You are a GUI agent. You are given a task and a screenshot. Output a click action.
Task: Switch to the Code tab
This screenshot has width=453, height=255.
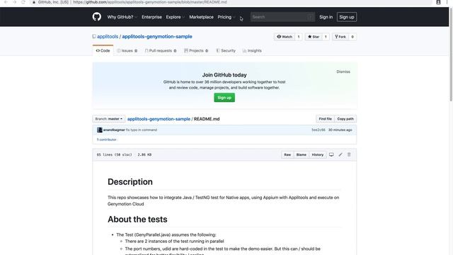click(x=103, y=50)
